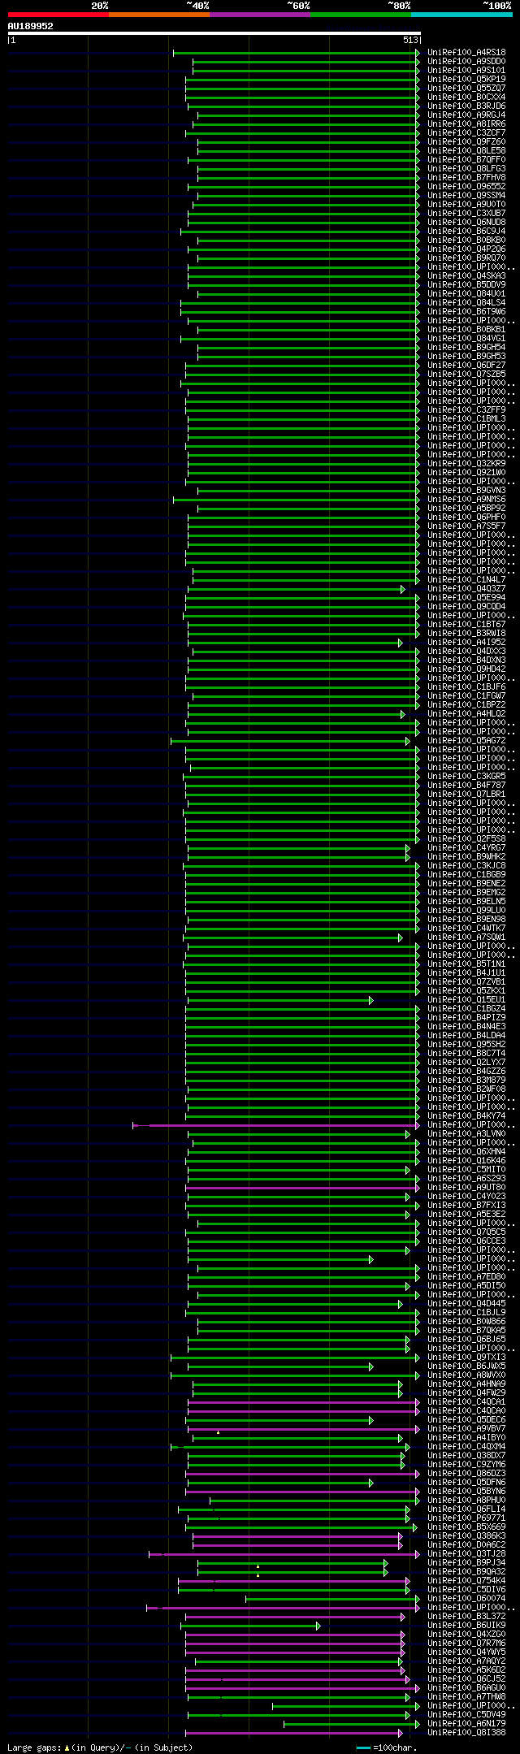Select the UniRef100_C4QCA1 label
The width and height of the screenshot is (520, 1754).
(466, 1402)
